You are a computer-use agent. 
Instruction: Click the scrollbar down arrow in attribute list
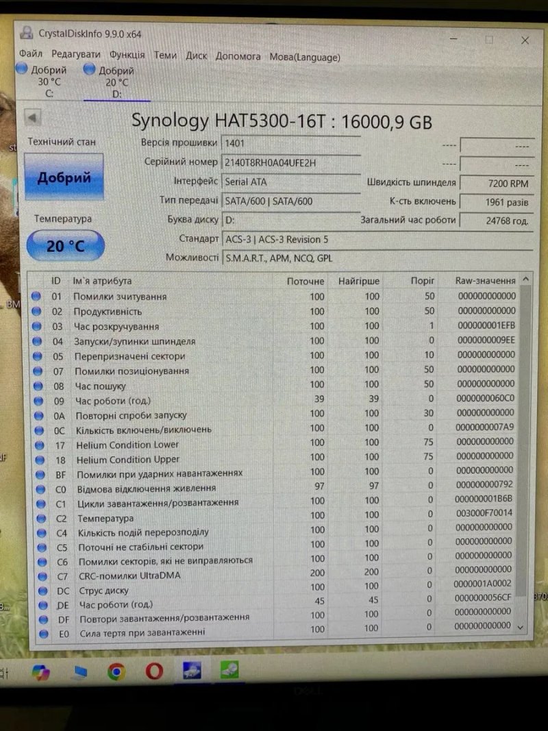(521, 628)
